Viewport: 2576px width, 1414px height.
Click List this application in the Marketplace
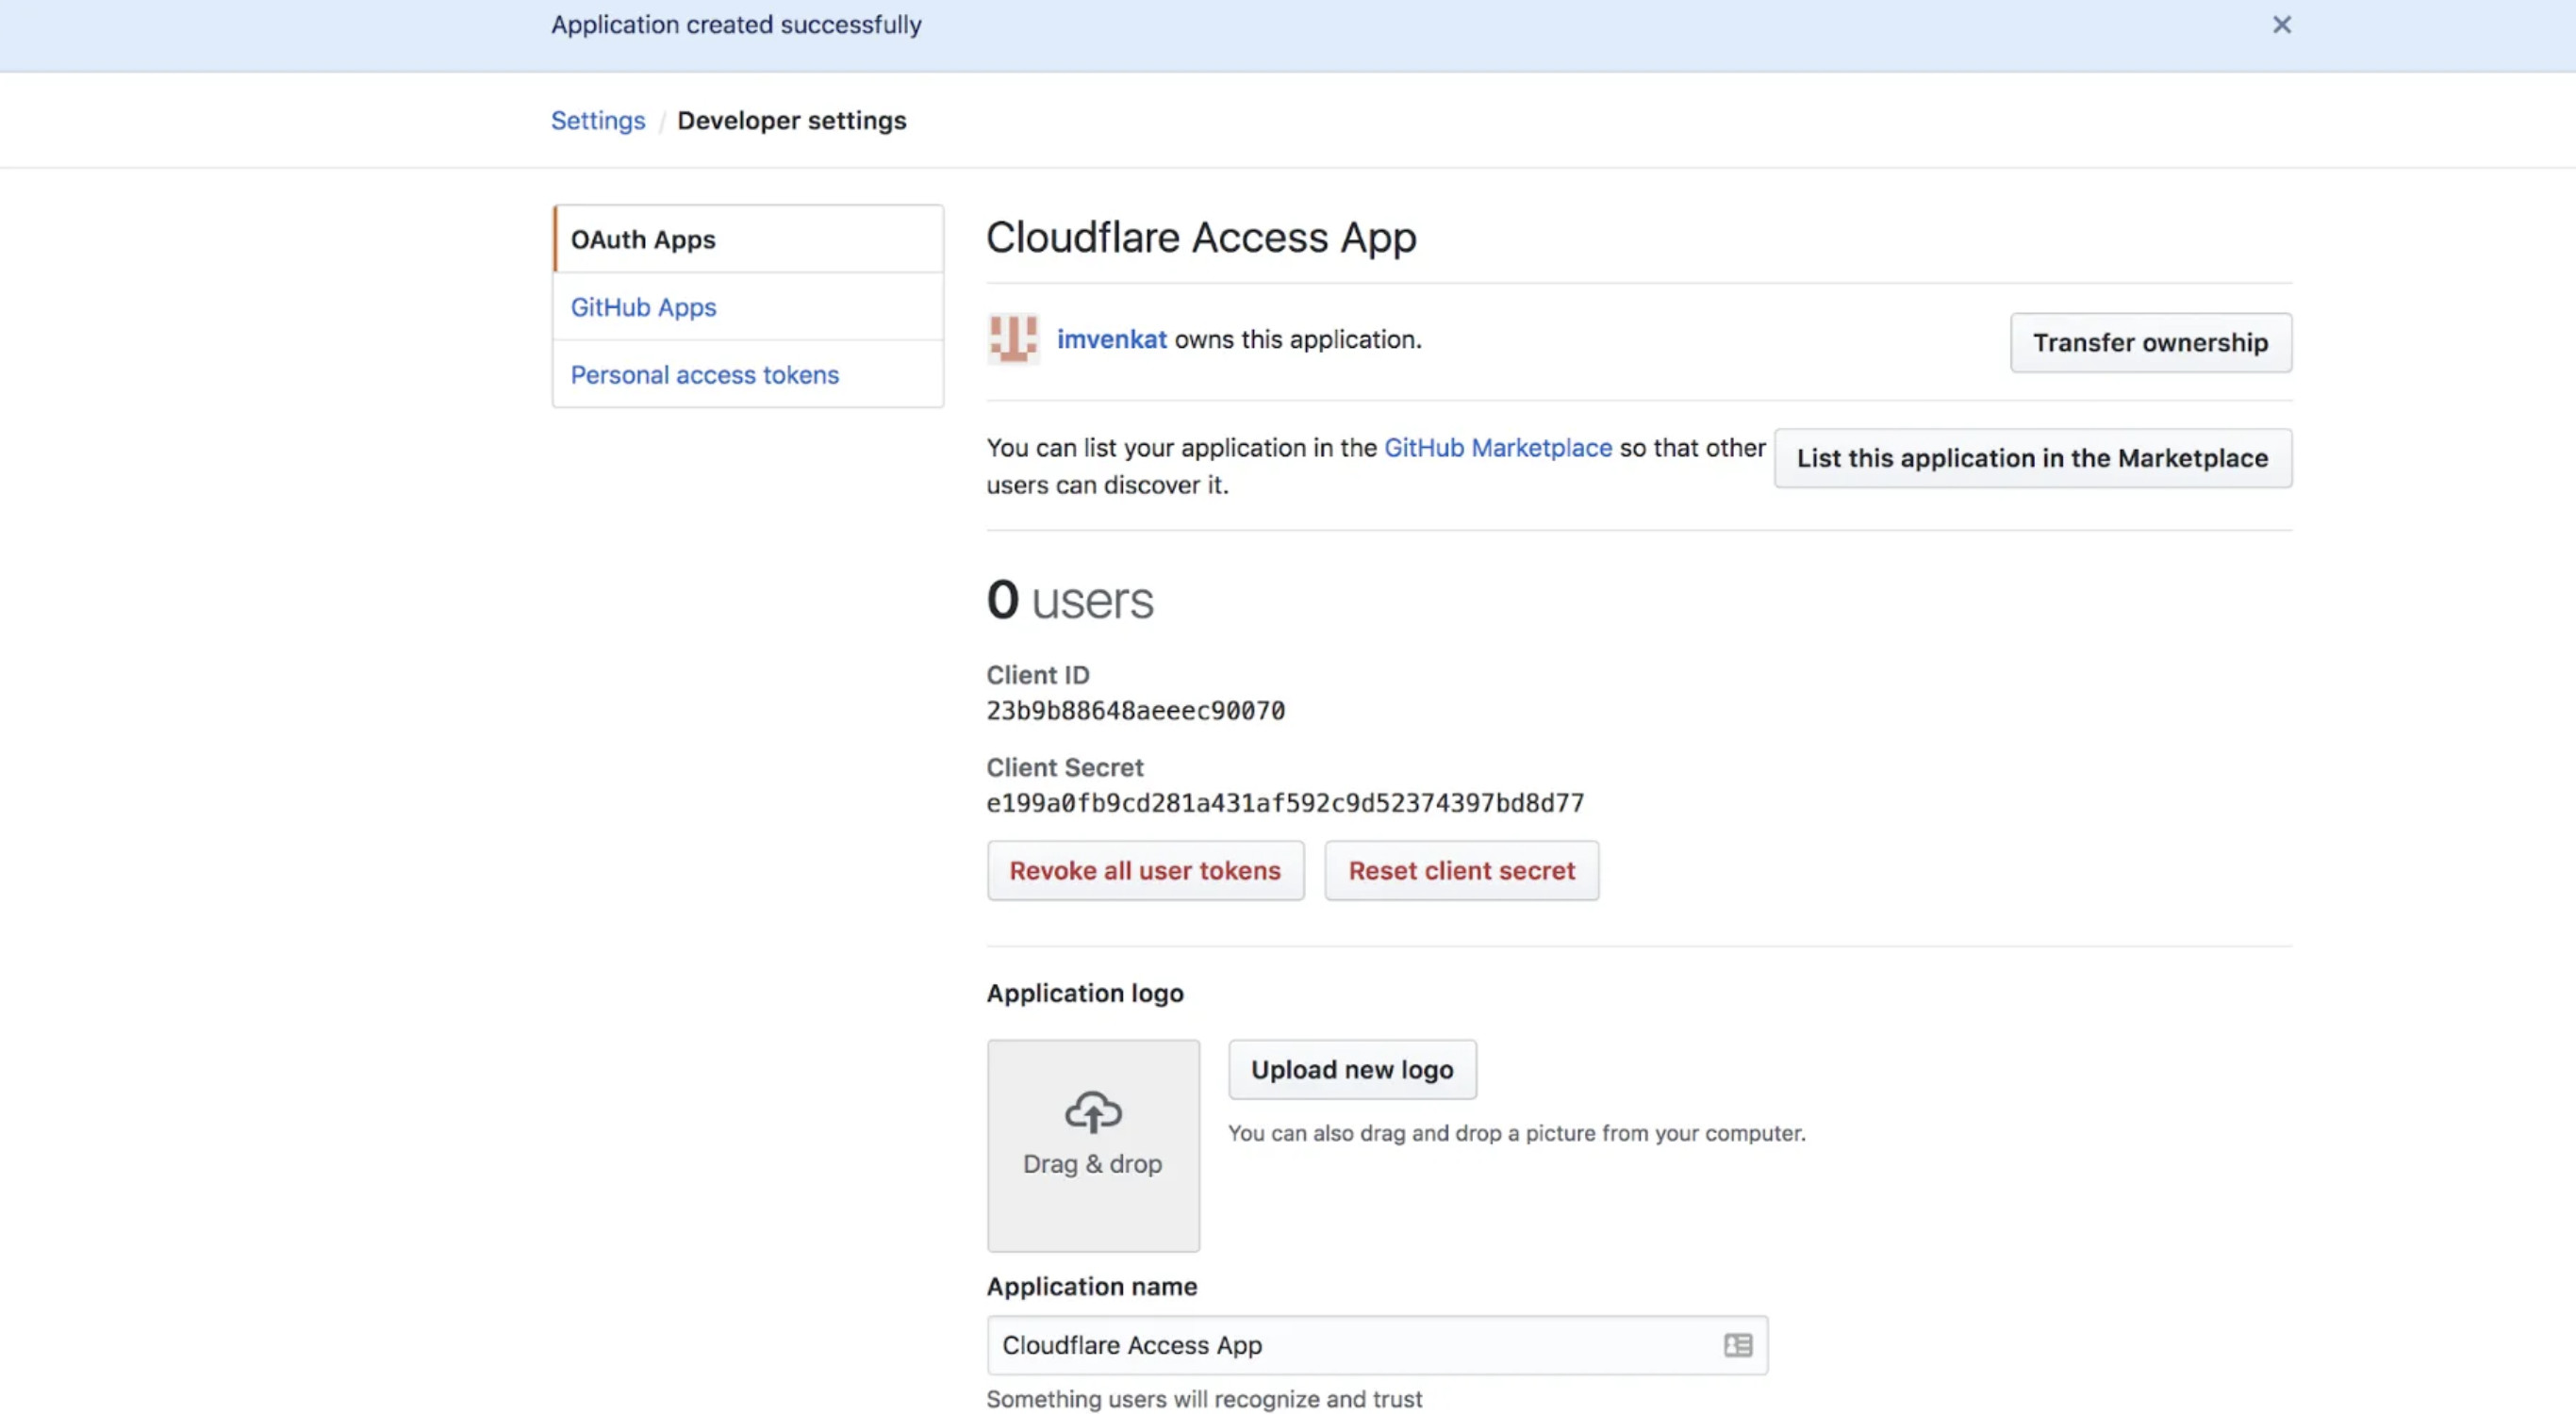click(x=2033, y=458)
